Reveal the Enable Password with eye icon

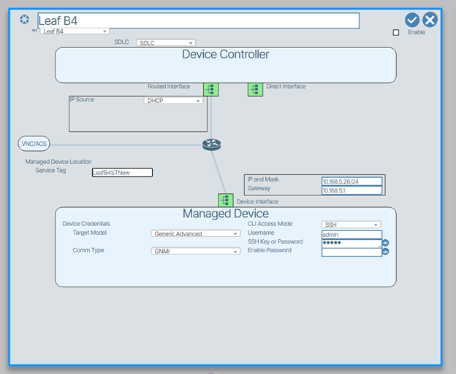pos(386,252)
